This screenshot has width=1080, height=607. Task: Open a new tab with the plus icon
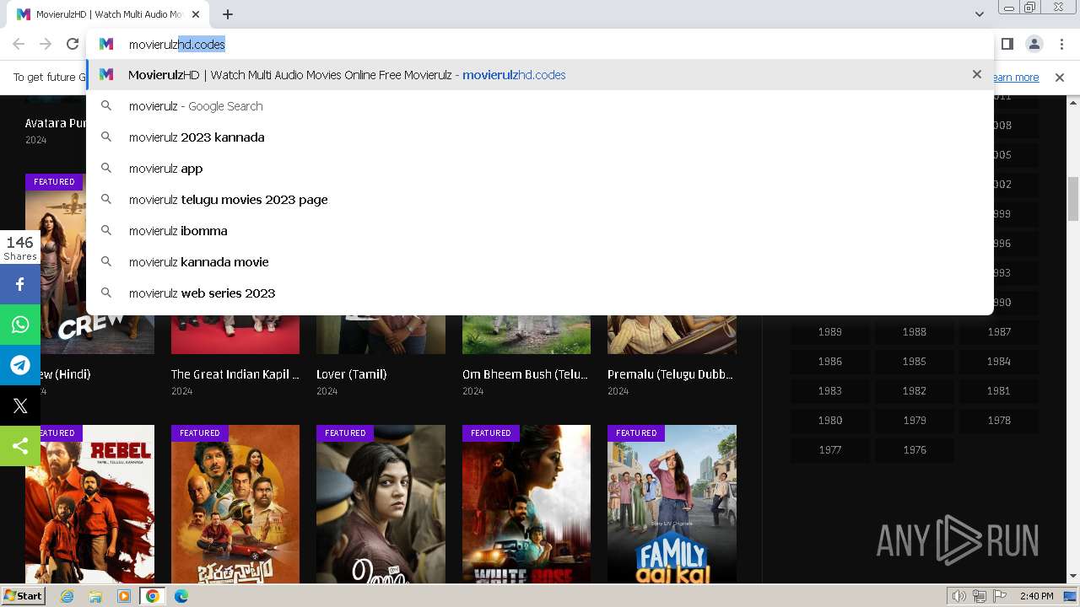(x=228, y=14)
